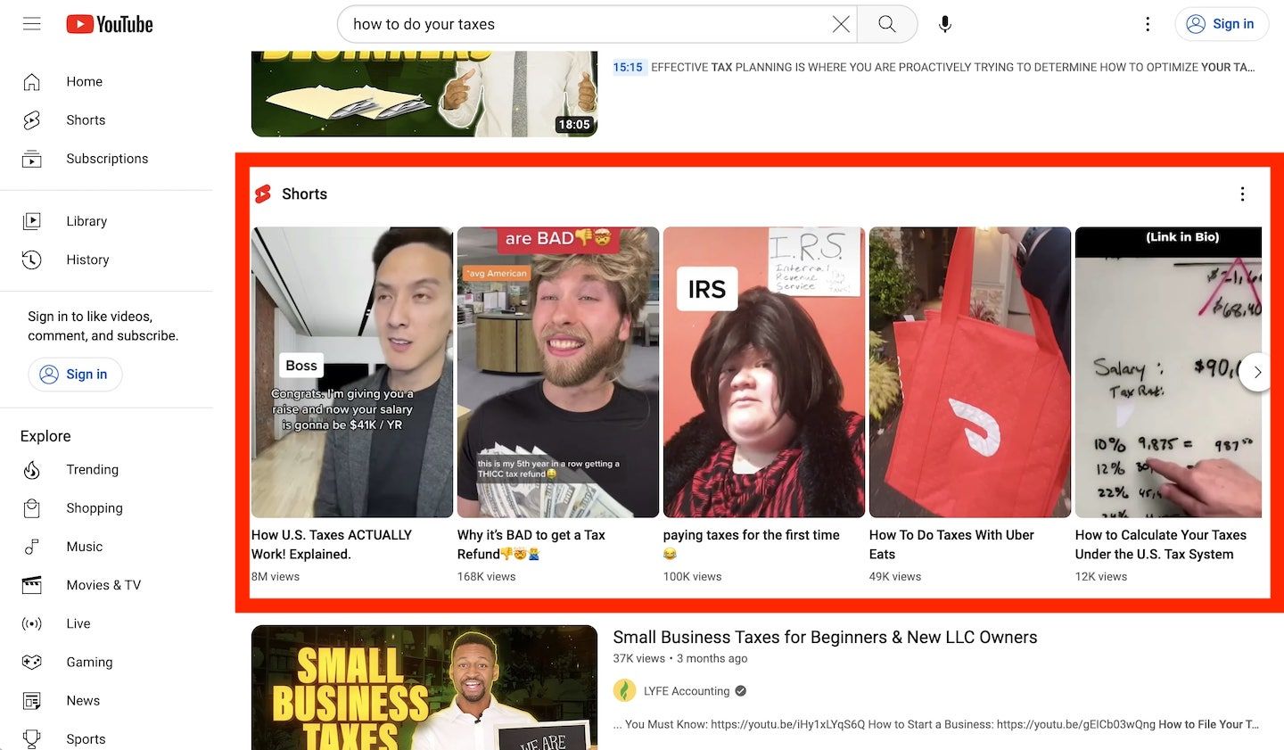Select the voice search microphone

coord(944,24)
